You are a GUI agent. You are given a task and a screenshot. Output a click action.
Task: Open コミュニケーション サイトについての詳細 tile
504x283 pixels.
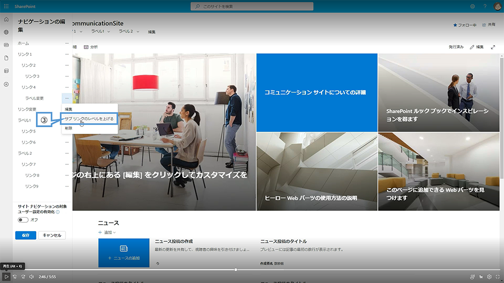(317, 92)
